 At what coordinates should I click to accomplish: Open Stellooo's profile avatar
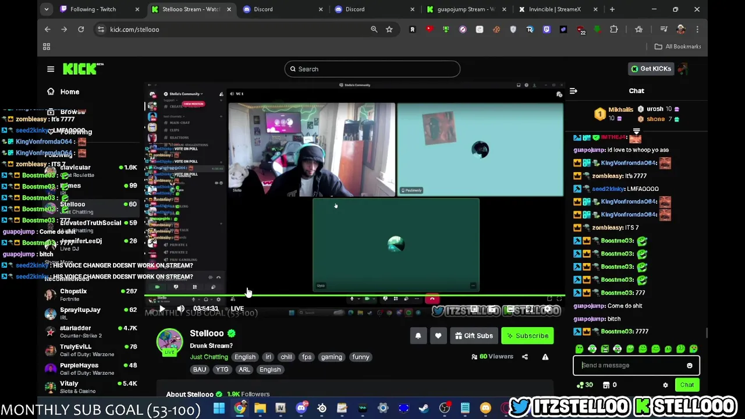169,342
